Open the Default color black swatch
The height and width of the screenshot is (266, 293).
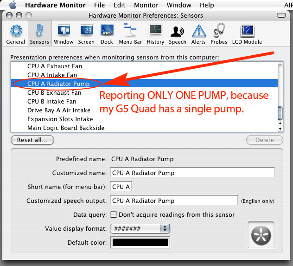[x=140, y=242]
